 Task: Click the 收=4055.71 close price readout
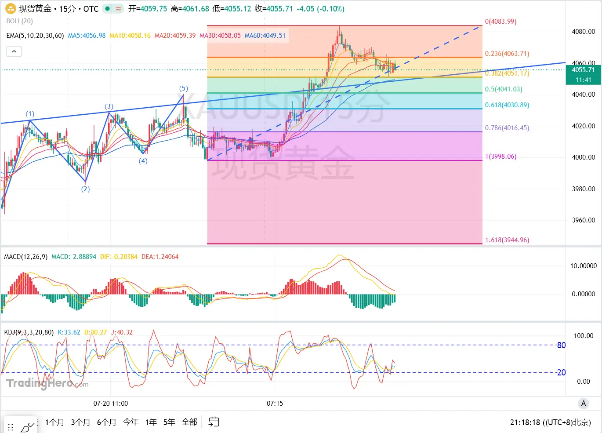[273, 9]
